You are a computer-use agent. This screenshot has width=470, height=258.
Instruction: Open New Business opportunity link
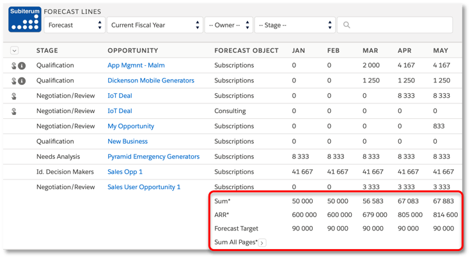click(x=128, y=141)
